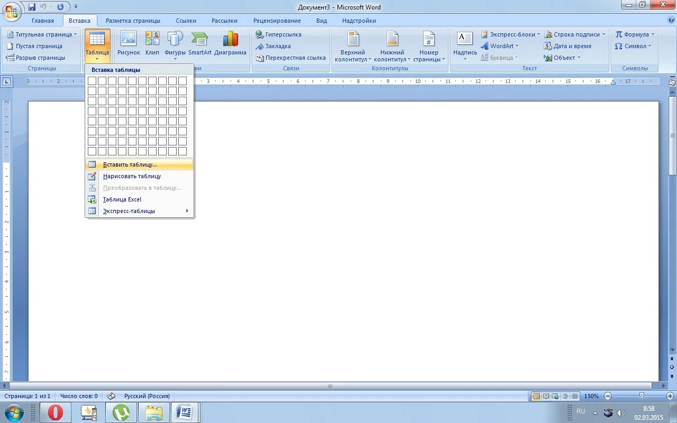The image size is (677, 423).
Task: Insert a Разрыв страницы page break
Action: click(35, 58)
